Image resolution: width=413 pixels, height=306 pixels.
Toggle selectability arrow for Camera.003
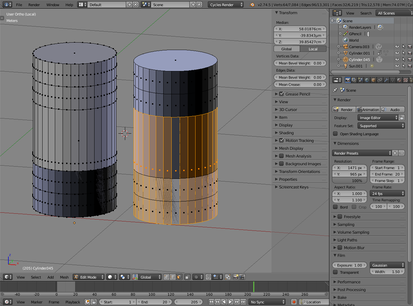404,47
